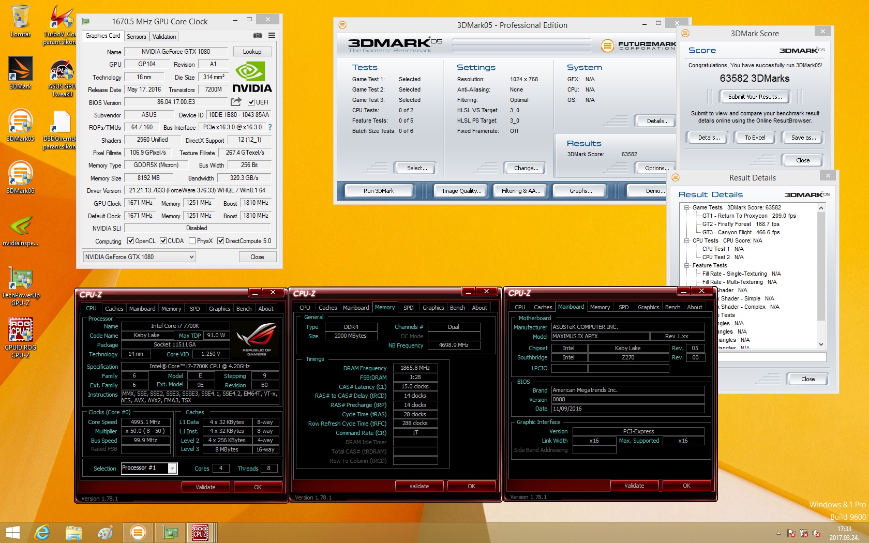Click Change settings button in 3DMark05

[526, 168]
